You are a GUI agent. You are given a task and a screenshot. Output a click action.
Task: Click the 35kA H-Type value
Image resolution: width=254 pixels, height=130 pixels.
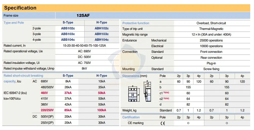coord(101,87)
